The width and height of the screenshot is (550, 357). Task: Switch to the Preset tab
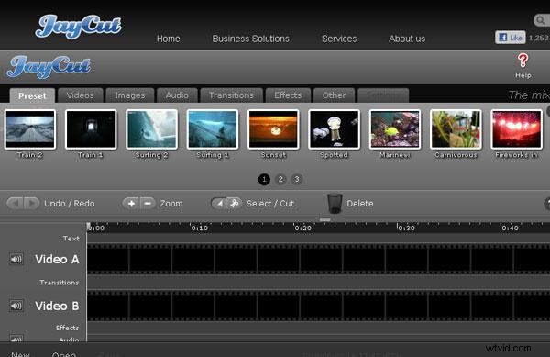(x=32, y=95)
